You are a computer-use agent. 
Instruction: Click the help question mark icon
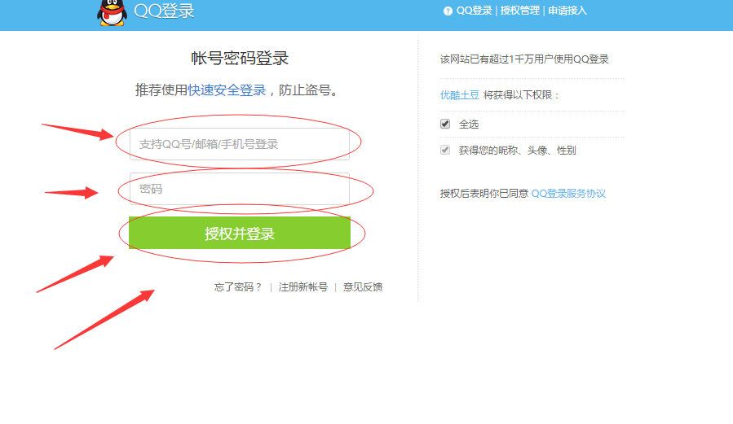[448, 11]
